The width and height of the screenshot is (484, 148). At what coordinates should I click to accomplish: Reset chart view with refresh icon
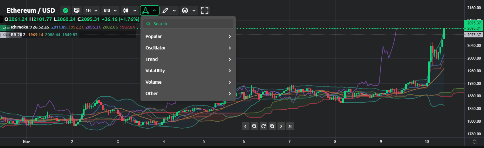click(x=263, y=126)
